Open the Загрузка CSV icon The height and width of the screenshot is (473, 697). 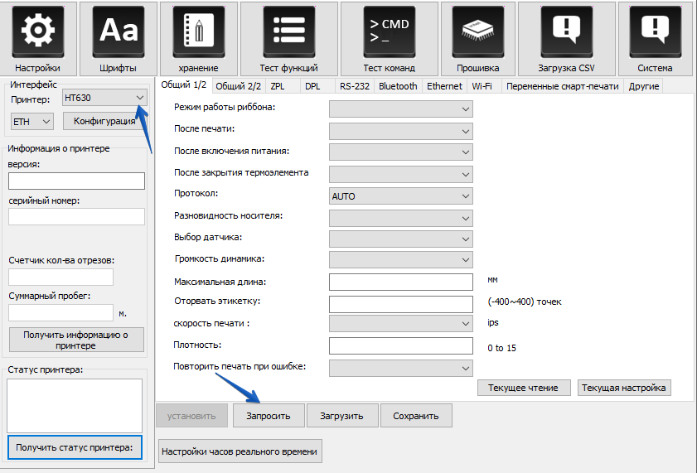[x=566, y=31]
